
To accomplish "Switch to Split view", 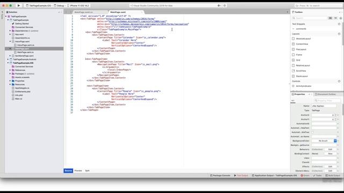I will [x=87, y=170].
